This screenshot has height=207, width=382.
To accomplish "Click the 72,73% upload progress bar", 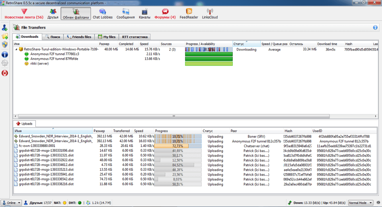I will [x=178, y=146].
